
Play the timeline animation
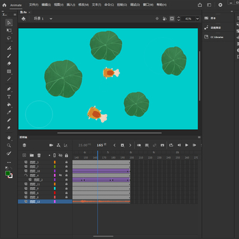point(186,145)
